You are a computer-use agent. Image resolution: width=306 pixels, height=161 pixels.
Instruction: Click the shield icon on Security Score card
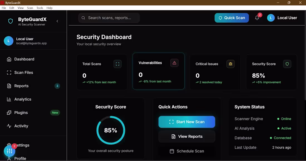click(287, 64)
